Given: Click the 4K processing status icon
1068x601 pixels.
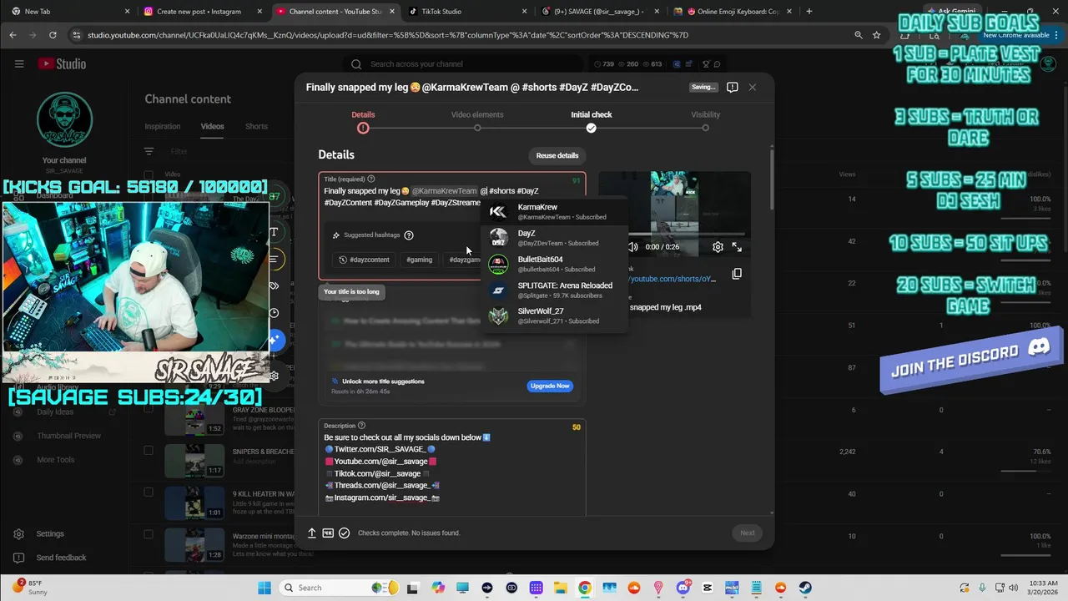Looking at the screenshot, I should coord(328,533).
